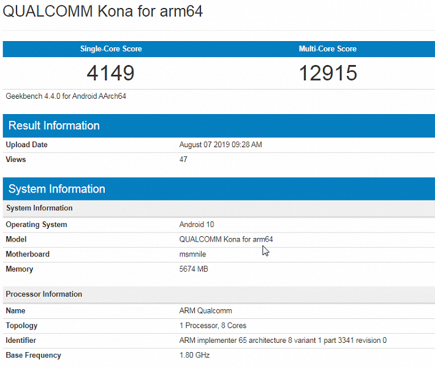Click the topology value 1 Processor, 8 Cores
Viewport: 435px width, 368px height.
(213, 326)
